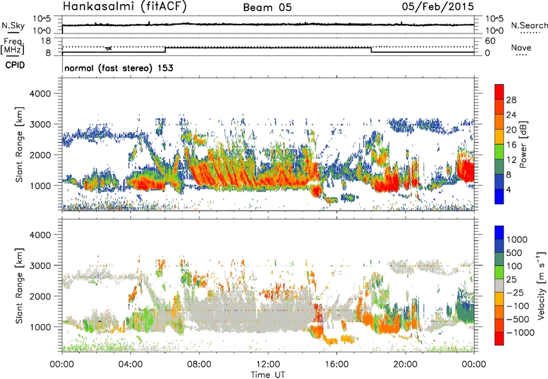The image size is (548, 379).
Task: Click the "12:00" time tick label
Action: (268, 365)
